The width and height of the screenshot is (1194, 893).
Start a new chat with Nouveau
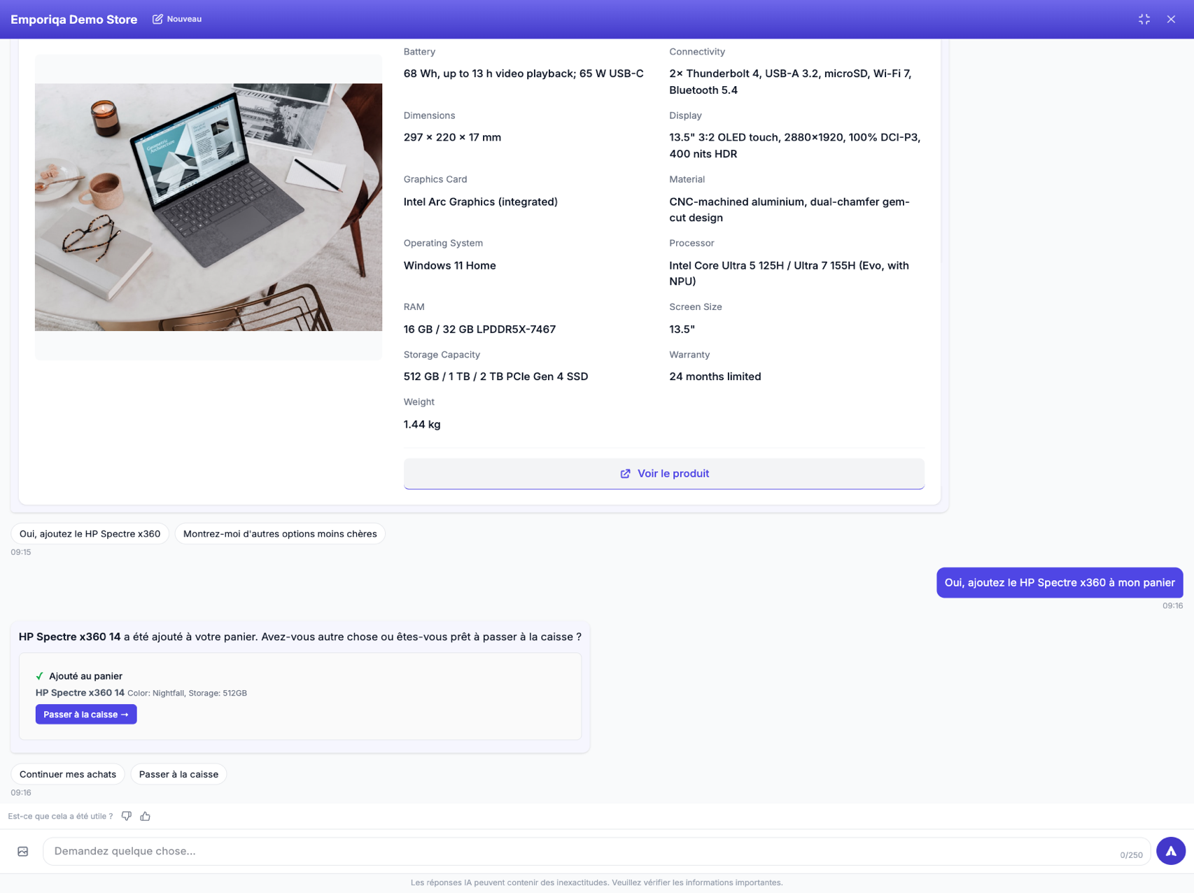tap(177, 19)
